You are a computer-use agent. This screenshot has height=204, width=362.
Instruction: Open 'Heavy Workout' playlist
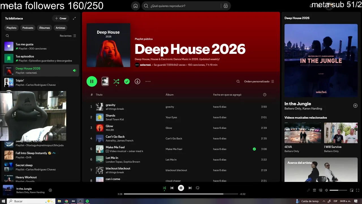[x=41, y=178]
